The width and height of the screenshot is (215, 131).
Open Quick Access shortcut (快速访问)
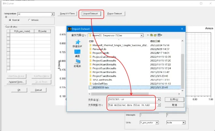tap(78, 44)
